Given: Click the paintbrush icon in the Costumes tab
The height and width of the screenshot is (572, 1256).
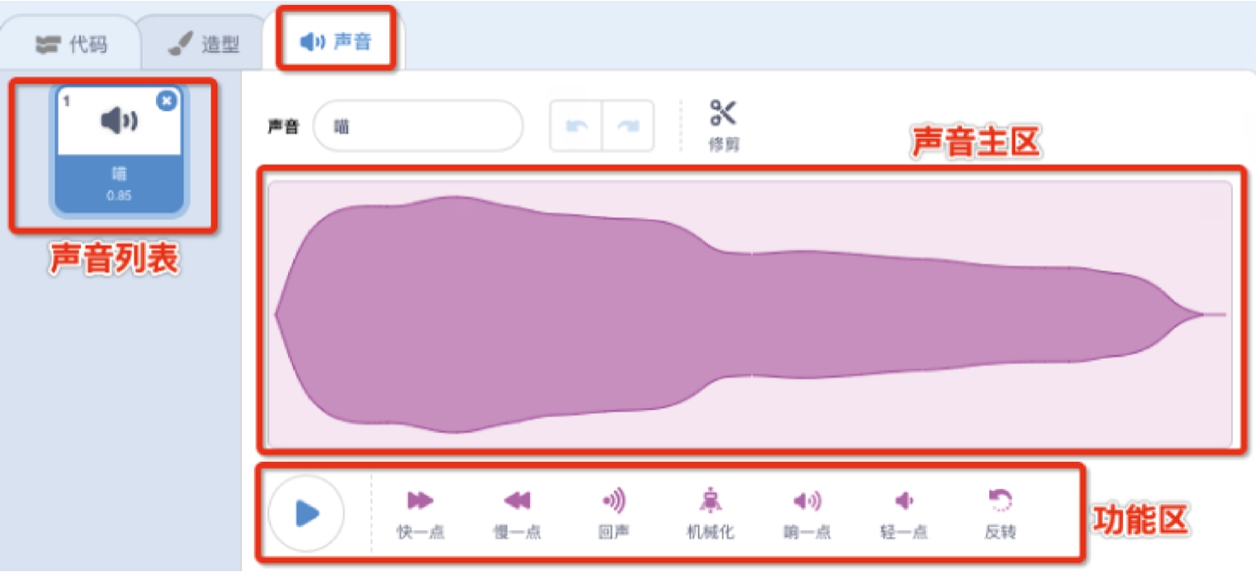Looking at the screenshot, I should coord(180,44).
